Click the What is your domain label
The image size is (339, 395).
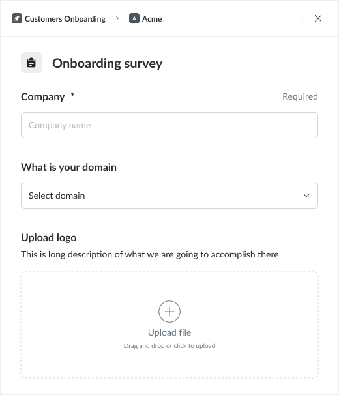coord(68,168)
